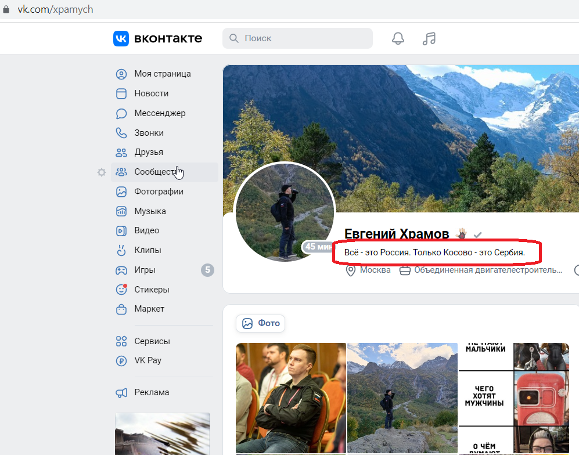Click the checkmark next to profile name
The image size is (579, 455).
[477, 234]
